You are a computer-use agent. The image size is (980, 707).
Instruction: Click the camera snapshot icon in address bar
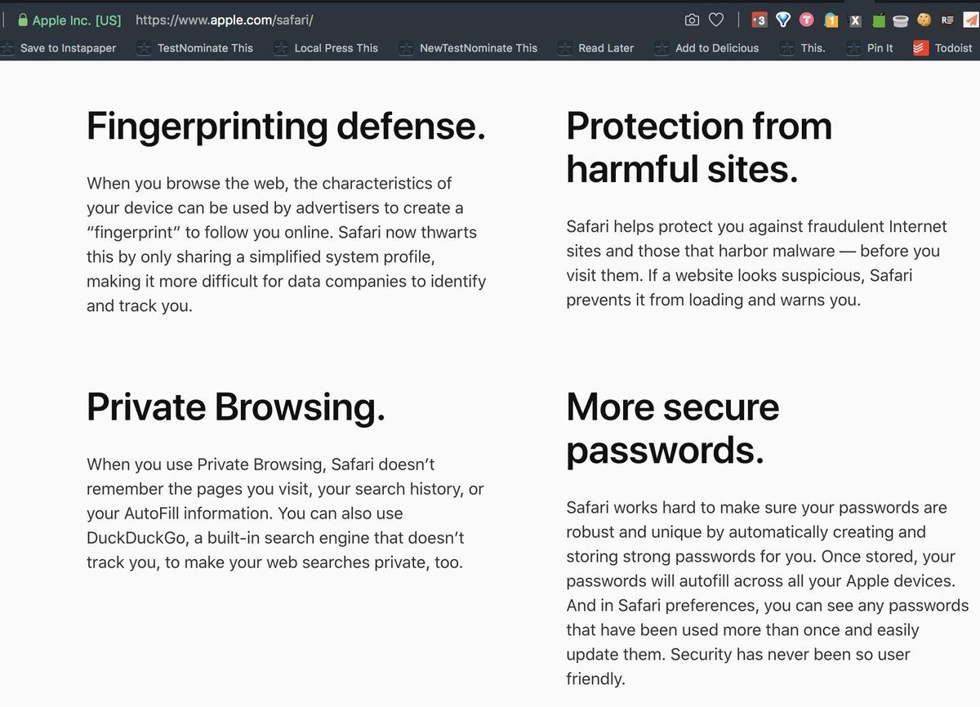coord(692,20)
